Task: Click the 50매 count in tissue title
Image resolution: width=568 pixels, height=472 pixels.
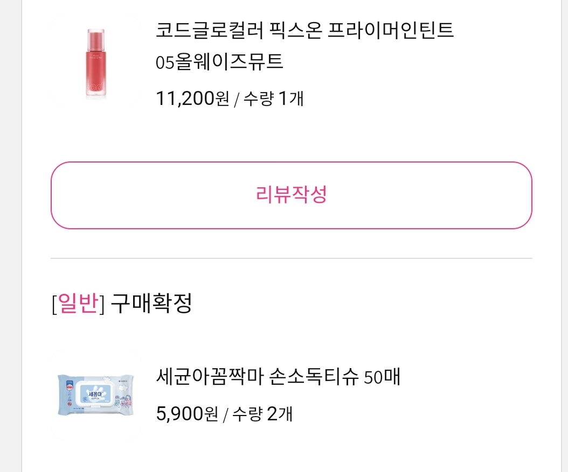Action: point(382,377)
